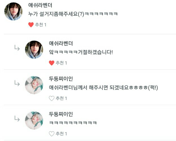Viewport: 176px width, 141px height.
Task: Open username 두둥찌이인 on last comment
Action: tap(61, 114)
